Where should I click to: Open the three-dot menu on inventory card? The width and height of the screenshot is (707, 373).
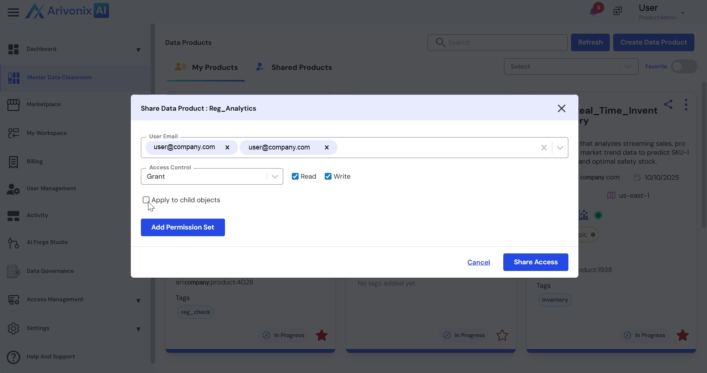click(x=686, y=105)
